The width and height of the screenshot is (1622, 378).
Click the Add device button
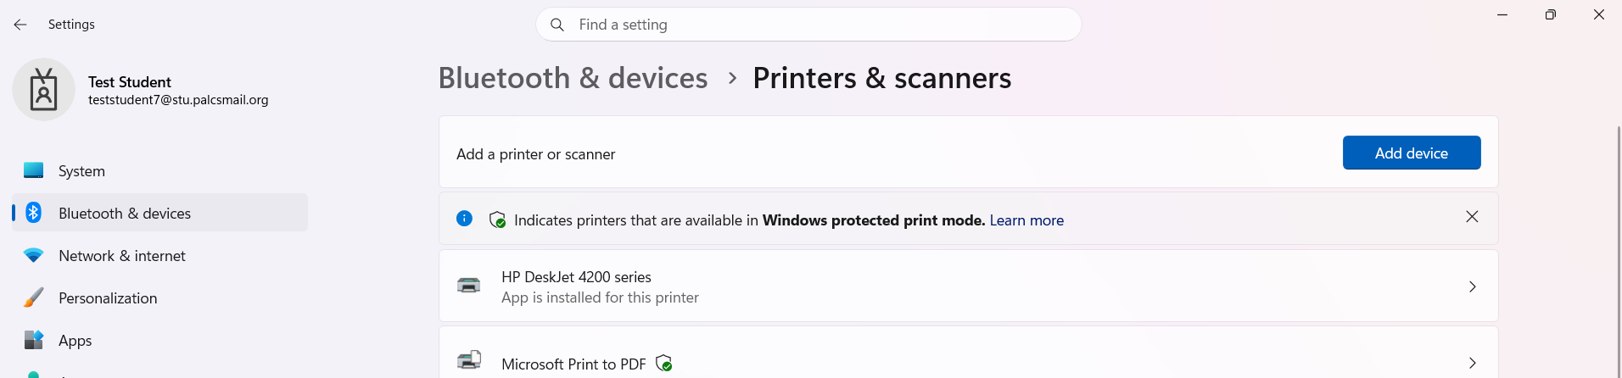tap(1412, 153)
